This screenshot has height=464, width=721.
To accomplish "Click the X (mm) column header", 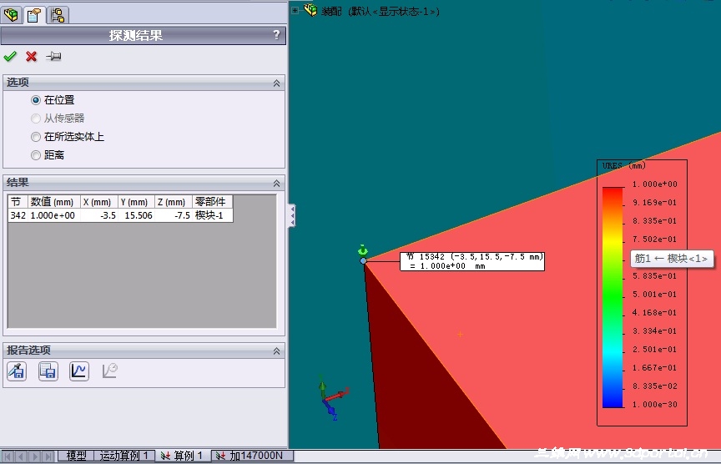I will coord(98,202).
